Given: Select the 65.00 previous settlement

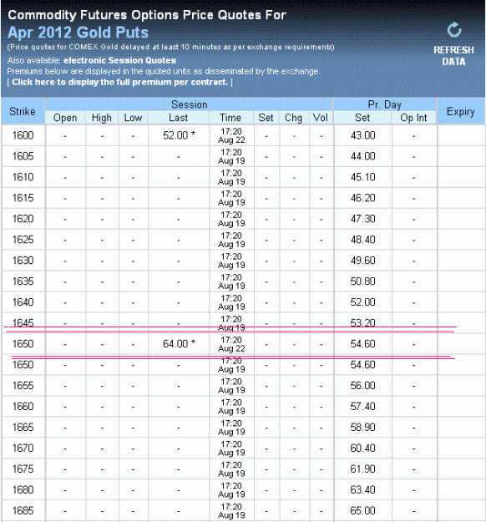Looking at the screenshot, I should pyautogui.click(x=363, y=510).
